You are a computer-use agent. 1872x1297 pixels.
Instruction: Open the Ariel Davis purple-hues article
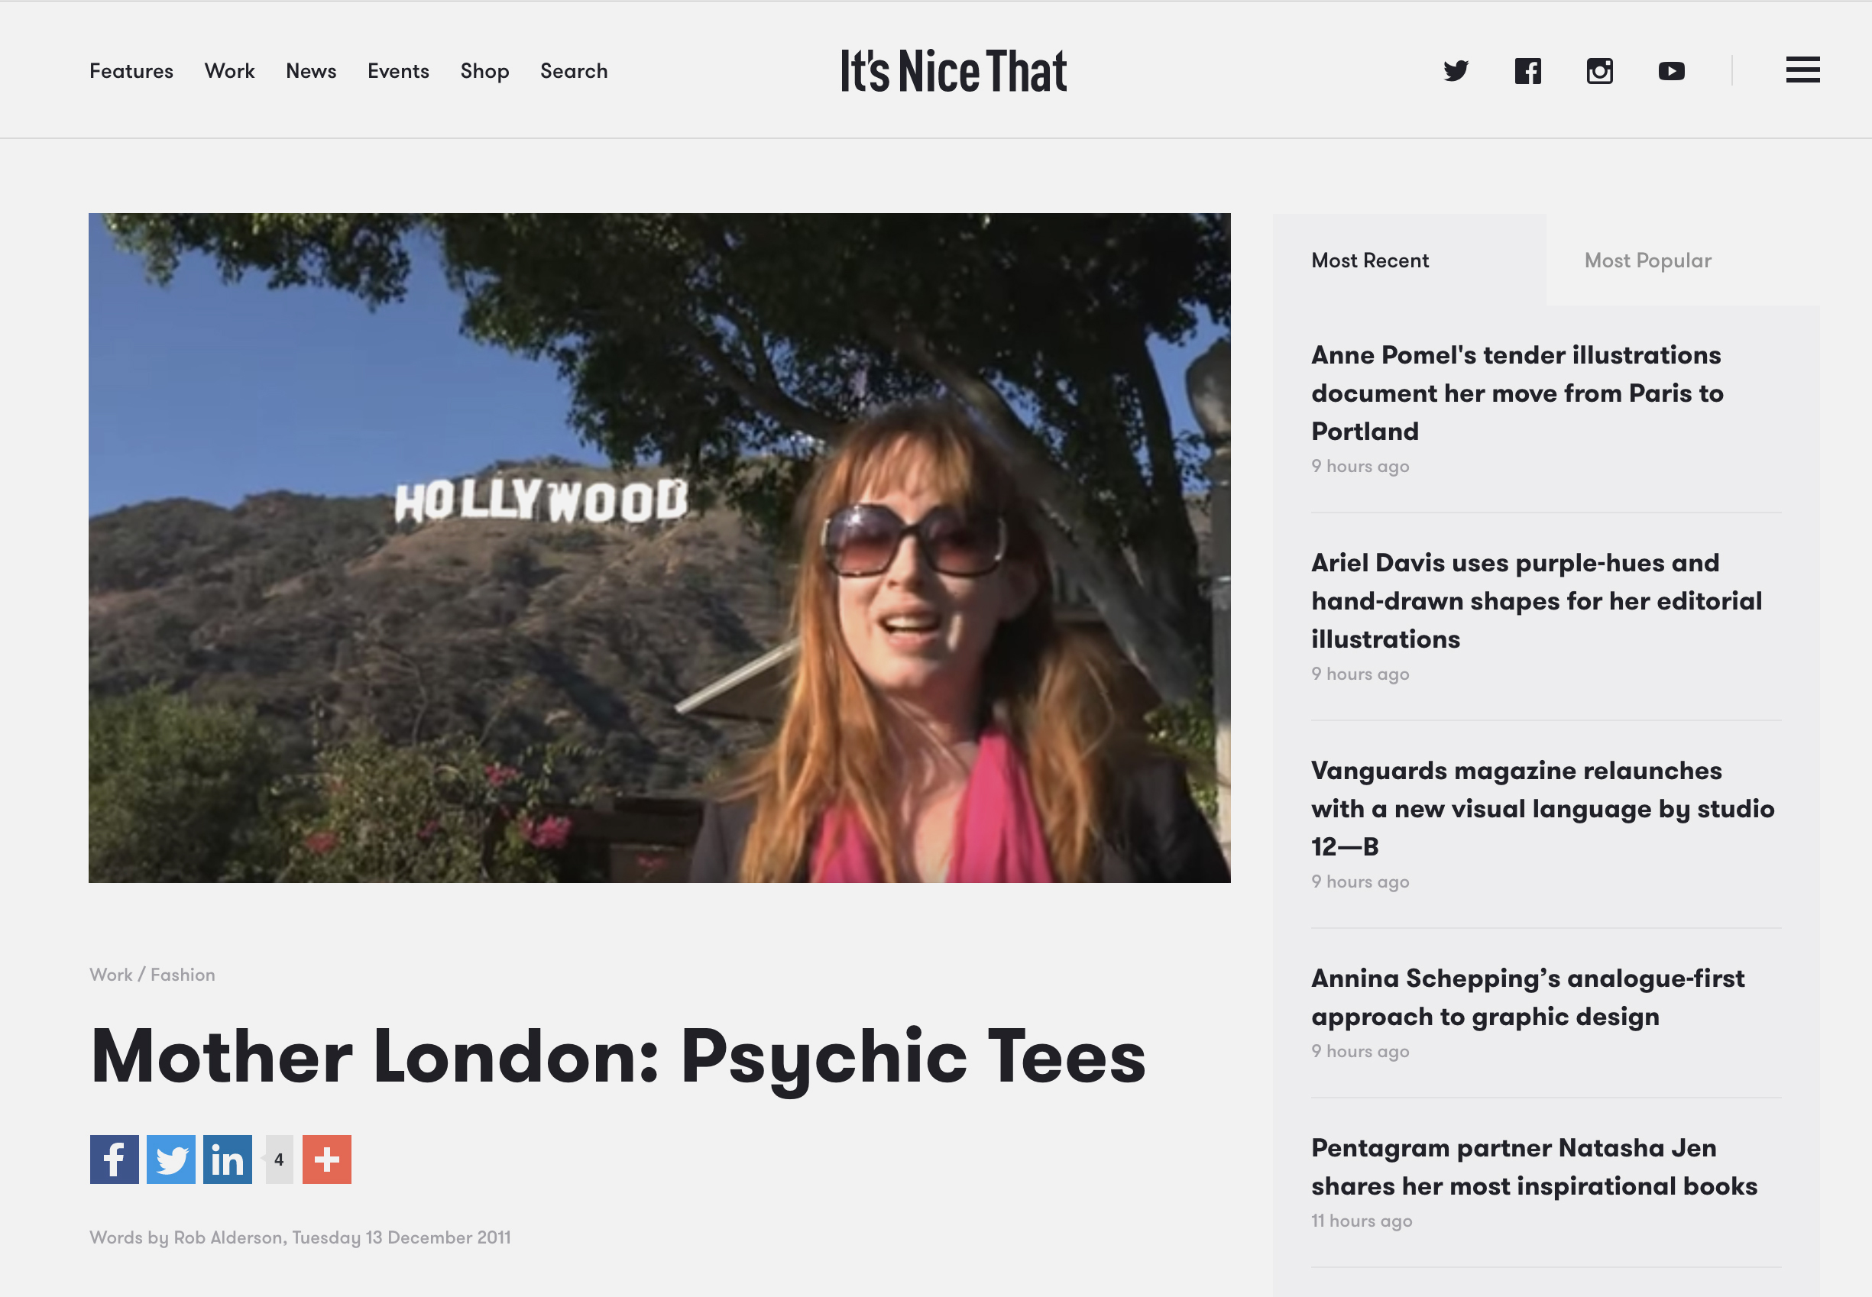tap(1536, 600)
